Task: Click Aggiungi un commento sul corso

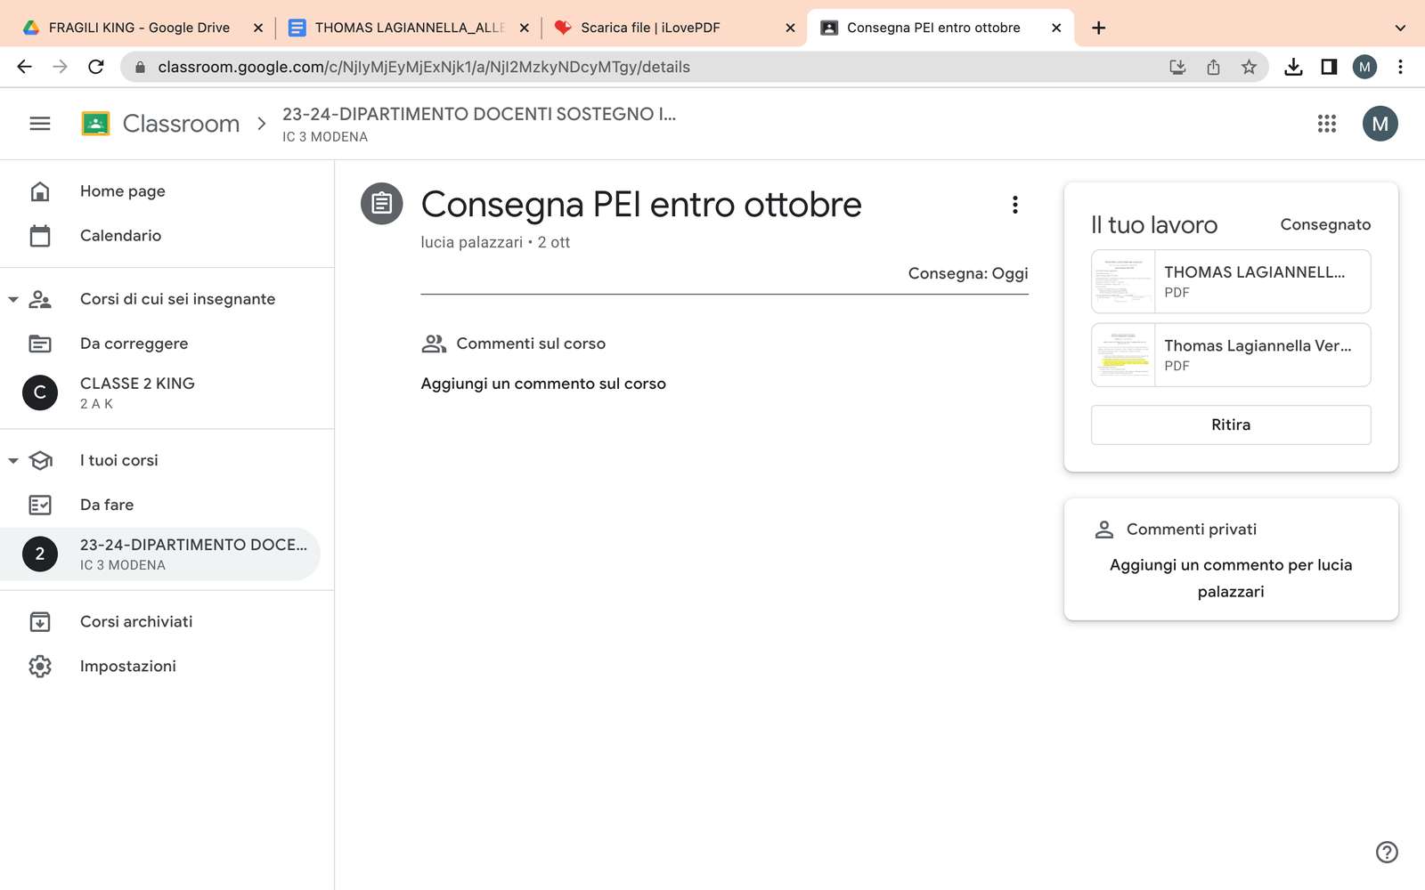Action: [x=543, y=384]
